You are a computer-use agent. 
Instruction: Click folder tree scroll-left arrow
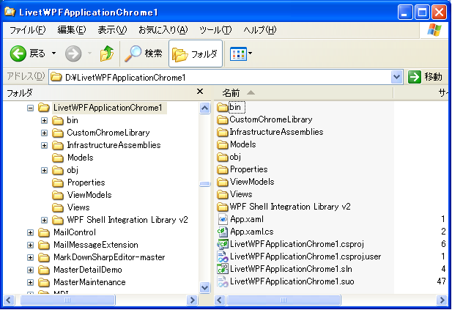pos(9,300)
